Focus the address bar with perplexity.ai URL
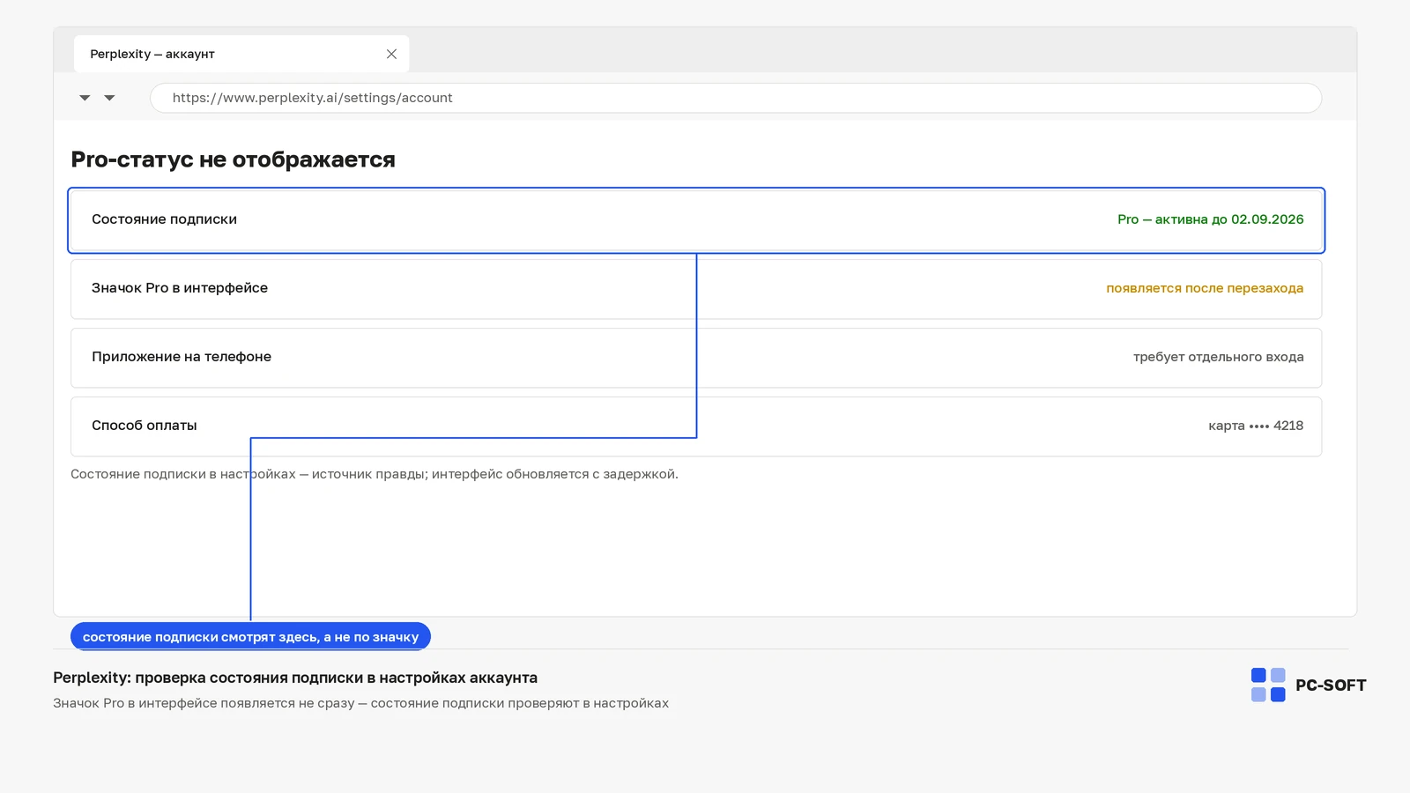Screen dimensions: 1410x793 (736, 98)
